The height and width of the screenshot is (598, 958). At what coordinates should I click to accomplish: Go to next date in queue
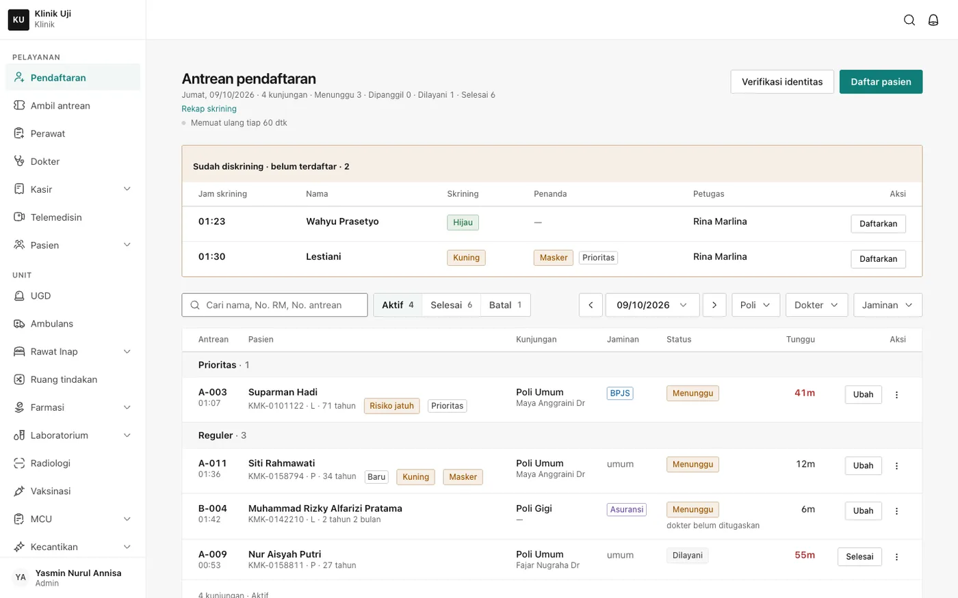(714, 305)
